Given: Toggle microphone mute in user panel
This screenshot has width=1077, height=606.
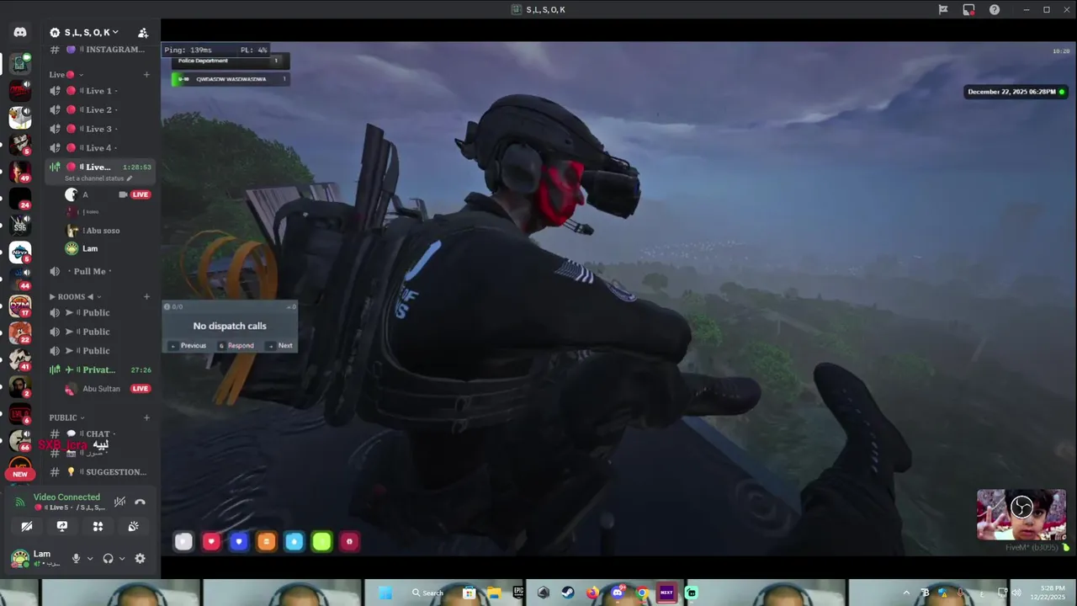Looking at the screenshot, I should (x=76, y=558).
